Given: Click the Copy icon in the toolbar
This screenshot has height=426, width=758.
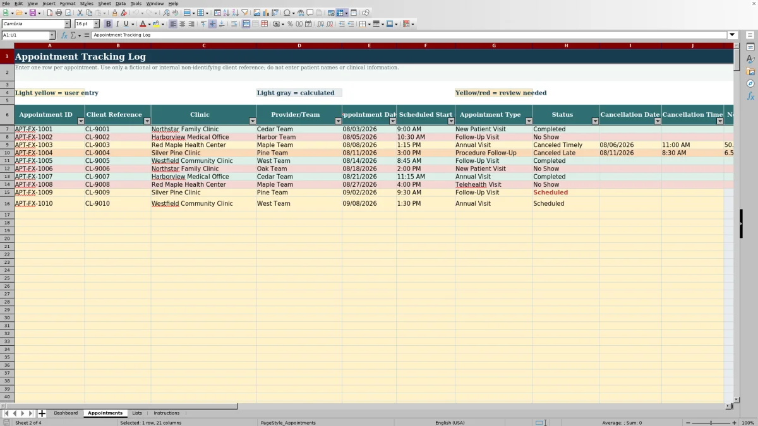Looking at the screenshot, I should pos(89,13).
